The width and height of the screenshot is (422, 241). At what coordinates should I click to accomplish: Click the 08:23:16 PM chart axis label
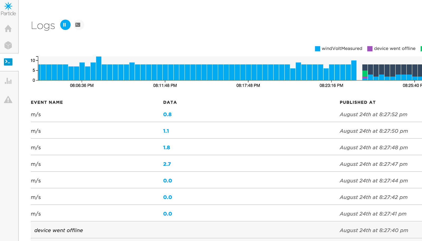pos(331,85)
